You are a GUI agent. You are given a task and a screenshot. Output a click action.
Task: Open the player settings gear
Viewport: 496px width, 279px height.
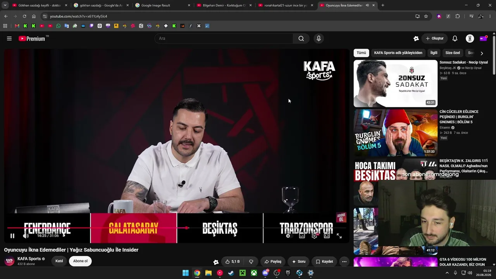(x=314, y=236)
